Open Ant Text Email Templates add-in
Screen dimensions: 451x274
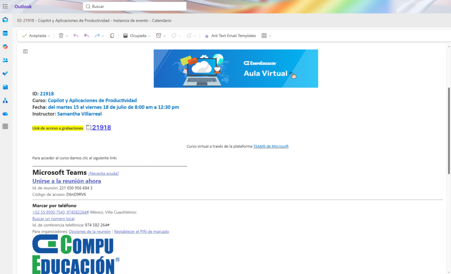pyautogui.click(x=230, y=36)
